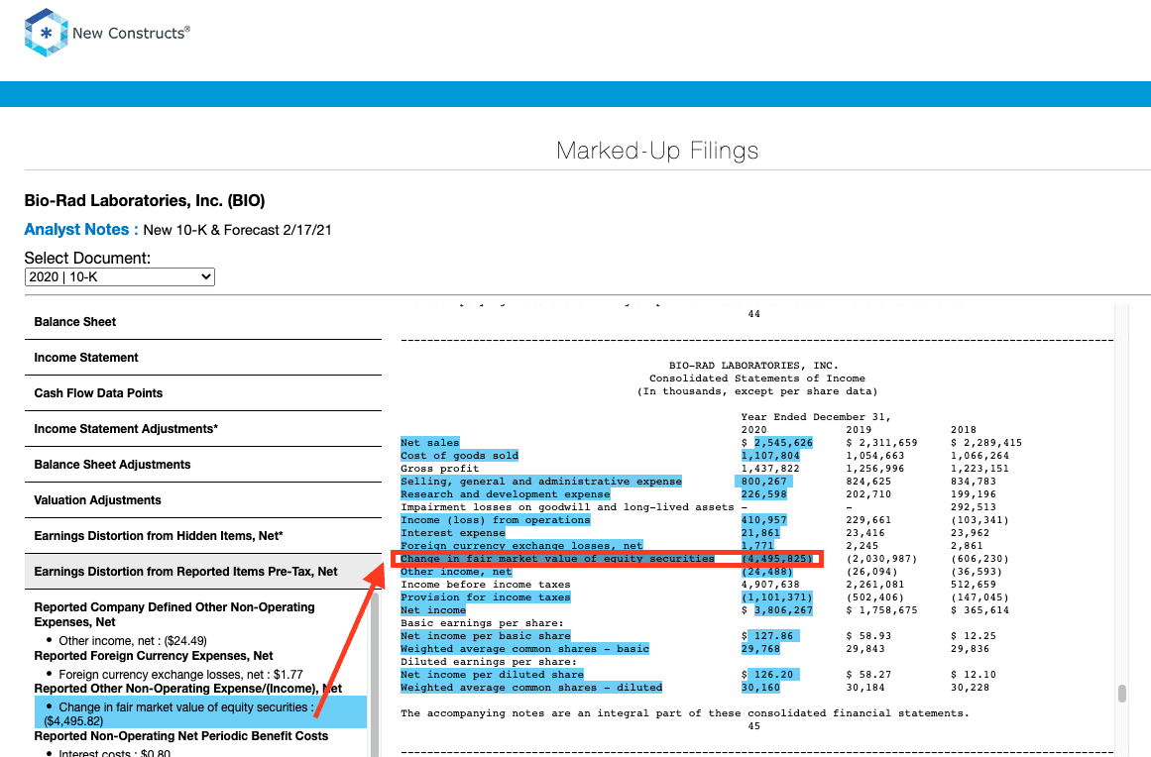Click the 30,160 diluted shares value
Viewport: 1151px width, 757px height.
pos(760,688)
